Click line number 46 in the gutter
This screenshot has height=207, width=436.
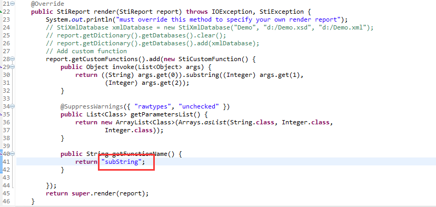6,201
